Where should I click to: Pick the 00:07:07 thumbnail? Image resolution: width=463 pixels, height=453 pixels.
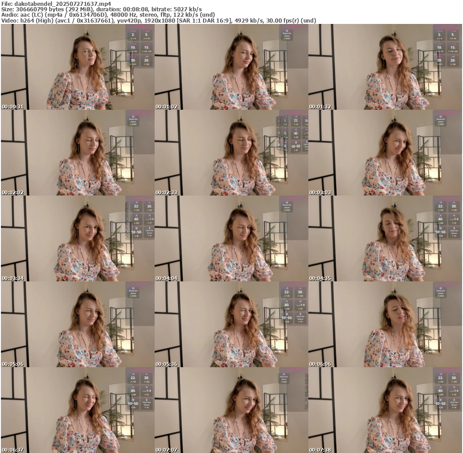click(231, 410)
